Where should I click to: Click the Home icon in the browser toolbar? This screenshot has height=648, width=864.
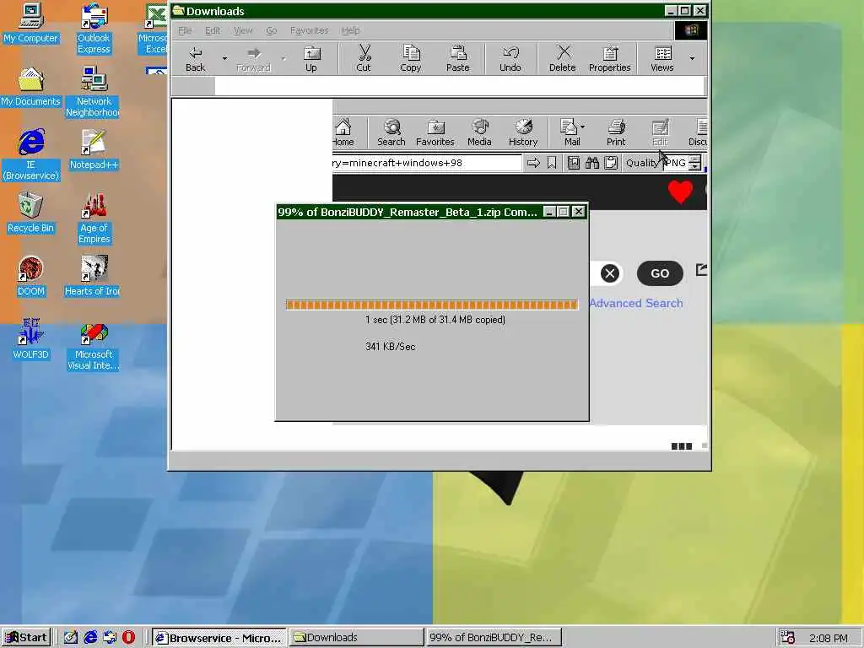(344, 128)
